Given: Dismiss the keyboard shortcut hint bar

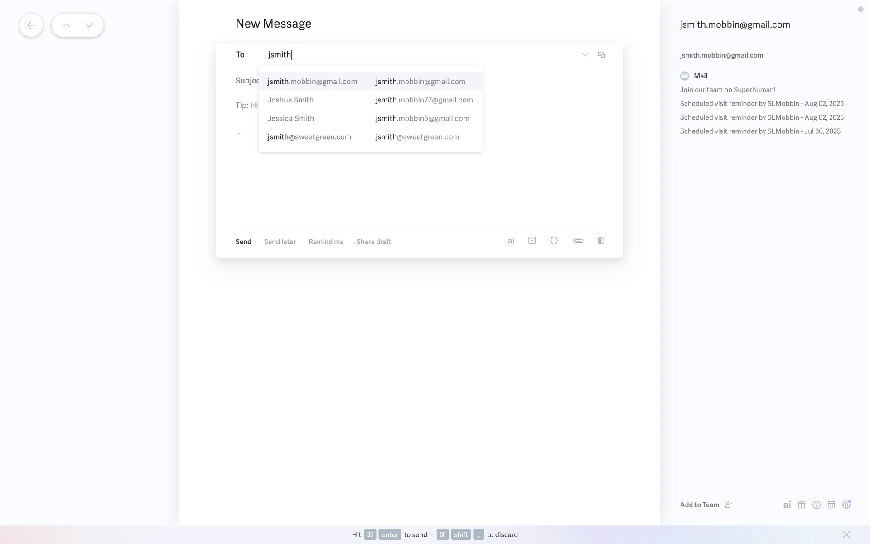Looking at the screenshot, I should tap(846, 535).
